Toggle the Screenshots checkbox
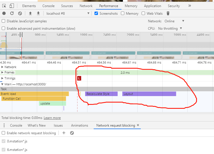This screenshot has height=154, width=214. click(x=96, y=13)
